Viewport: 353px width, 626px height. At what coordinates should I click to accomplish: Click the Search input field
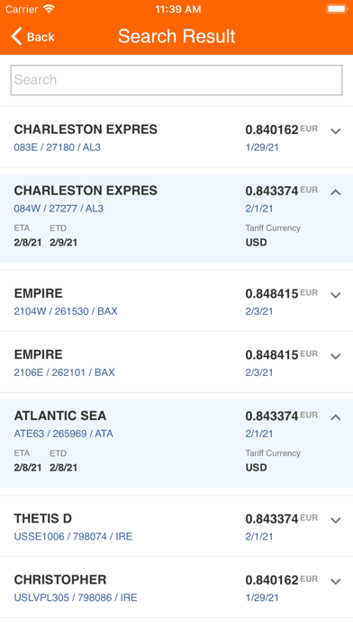tap(176, 80)
